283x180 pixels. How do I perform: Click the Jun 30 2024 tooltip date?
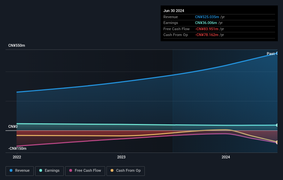[x=174, y=11]
